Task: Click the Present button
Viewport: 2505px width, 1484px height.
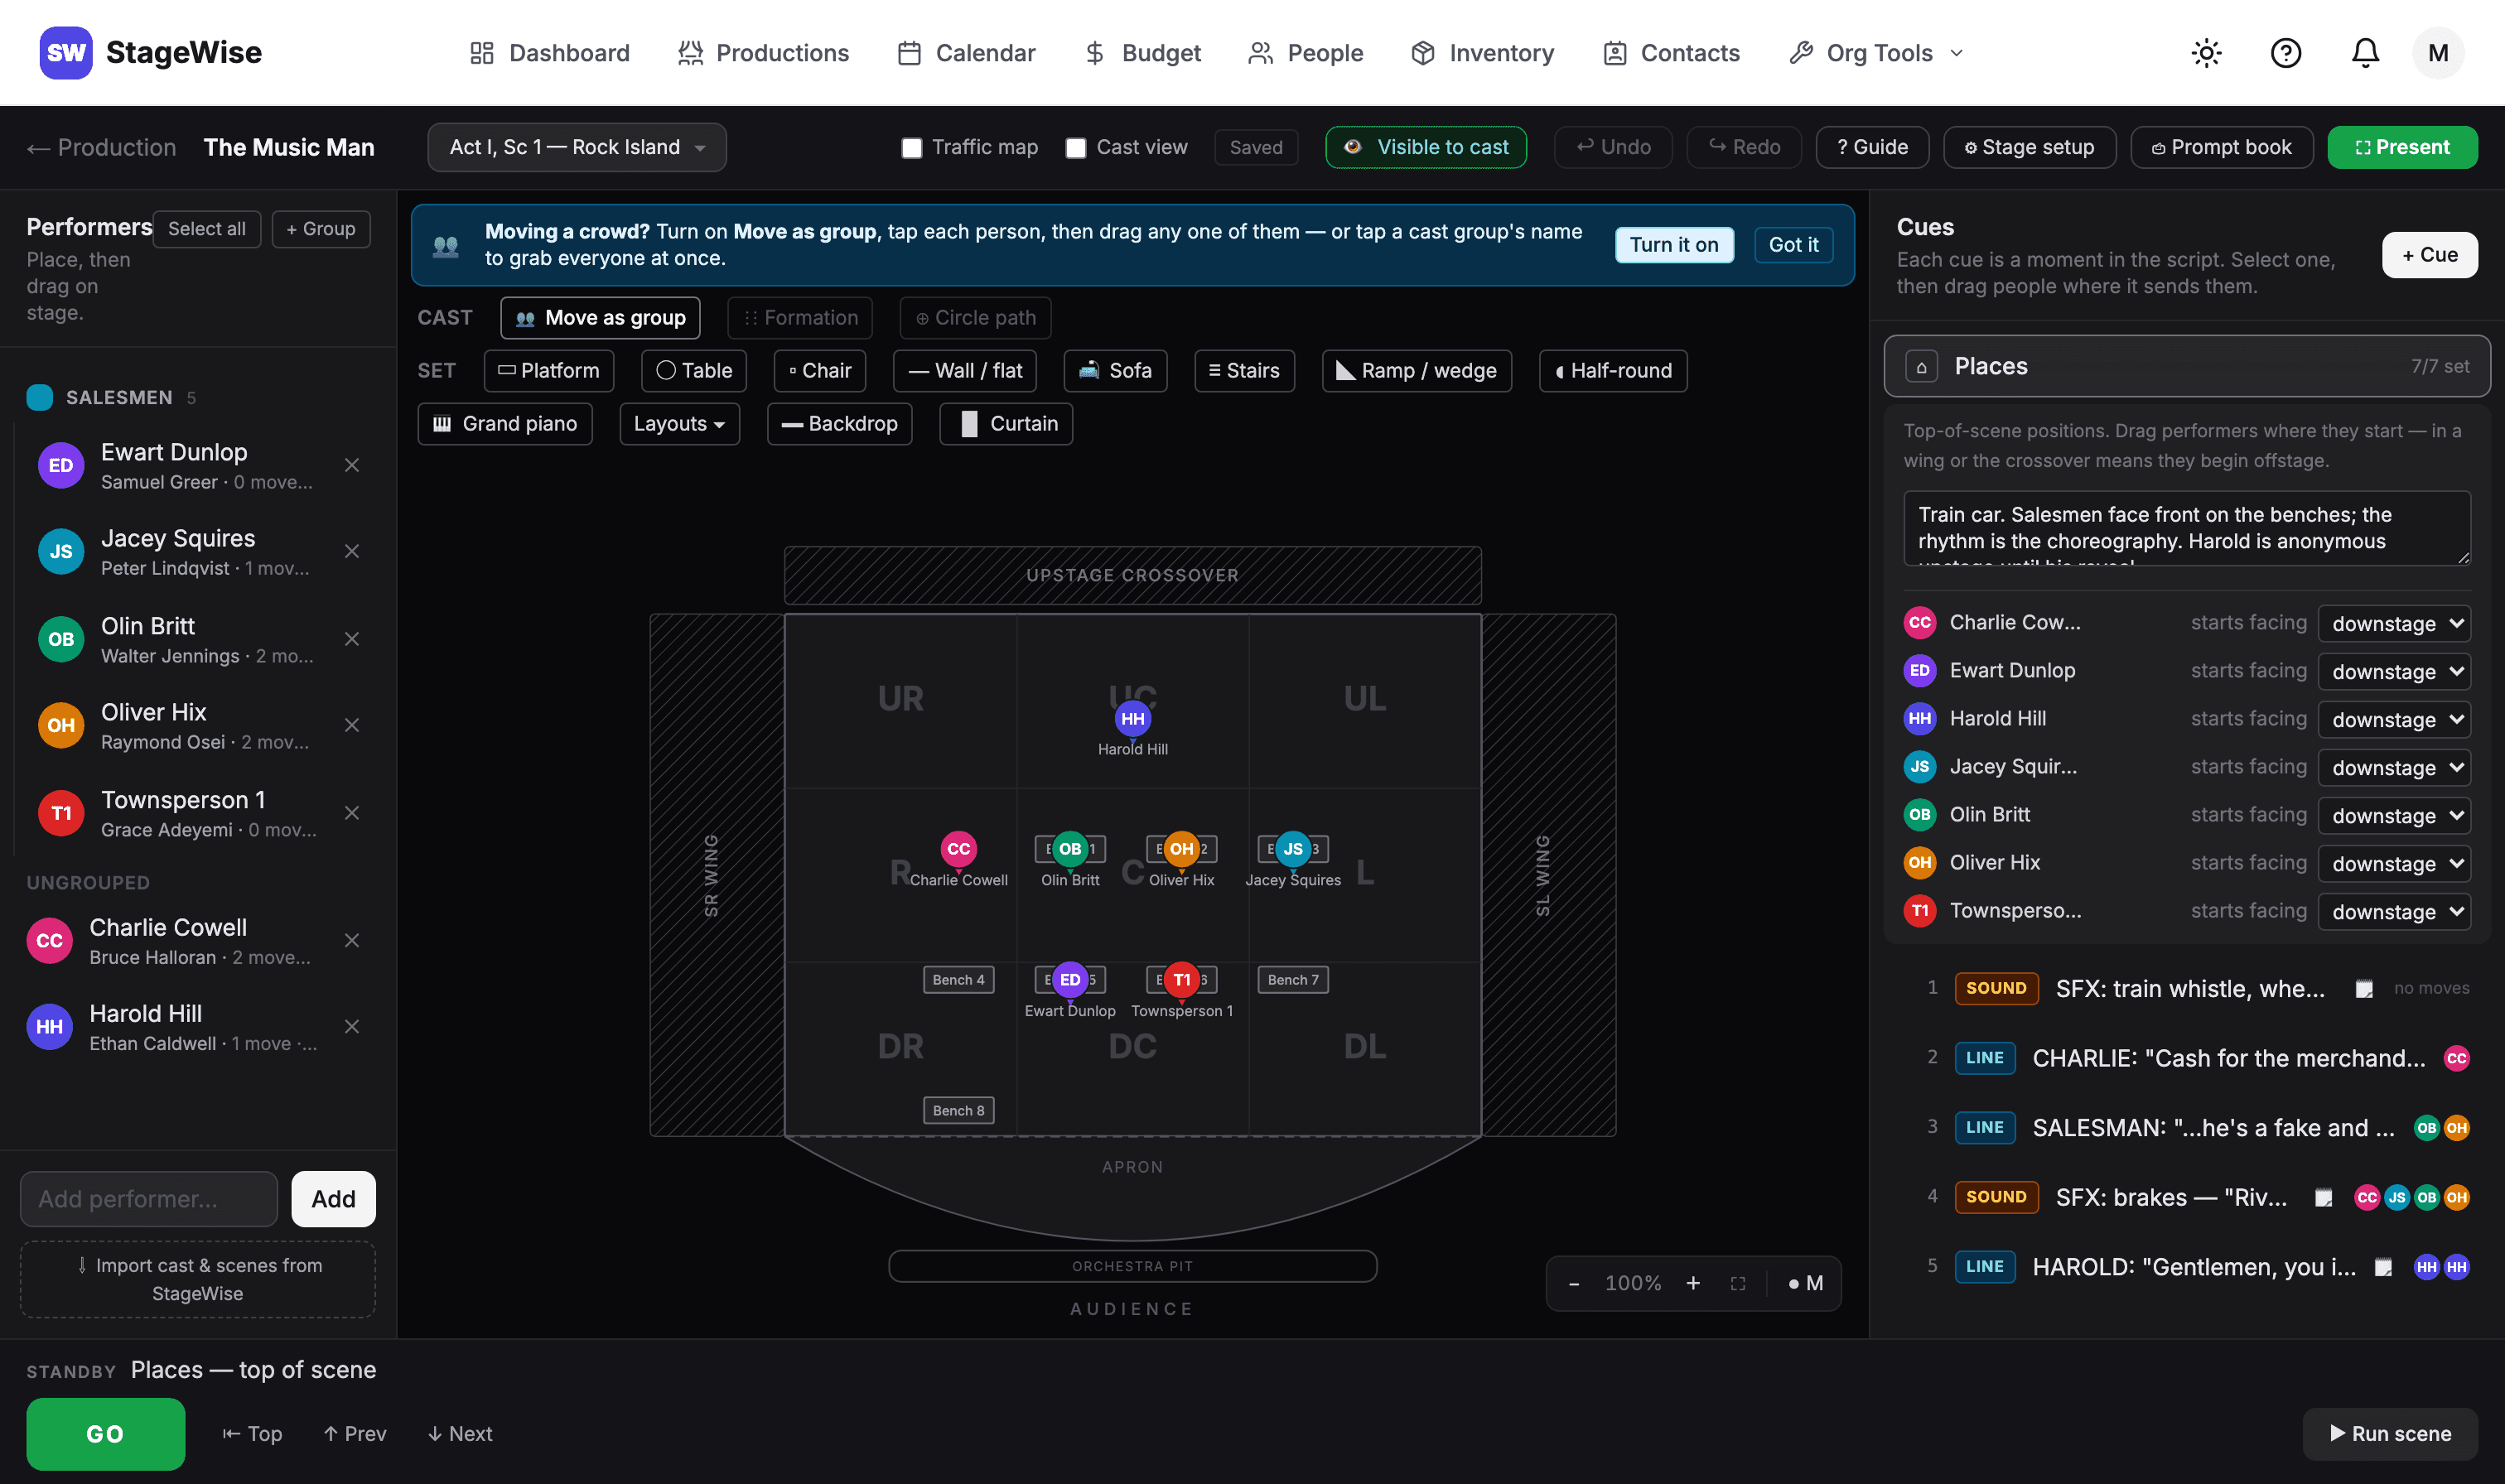Action: (2402, 147)
